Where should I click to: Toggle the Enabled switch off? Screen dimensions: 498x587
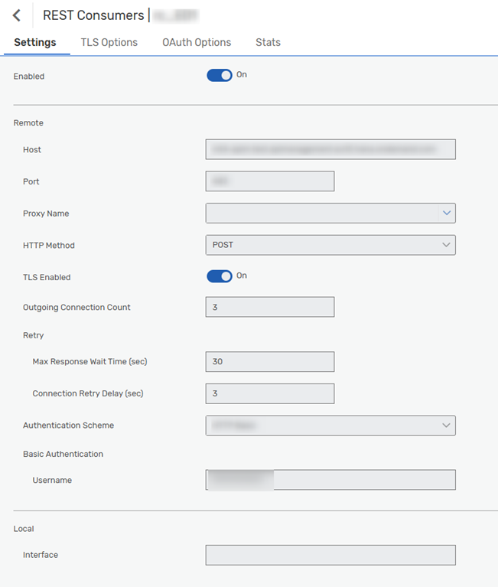[220, 75]
